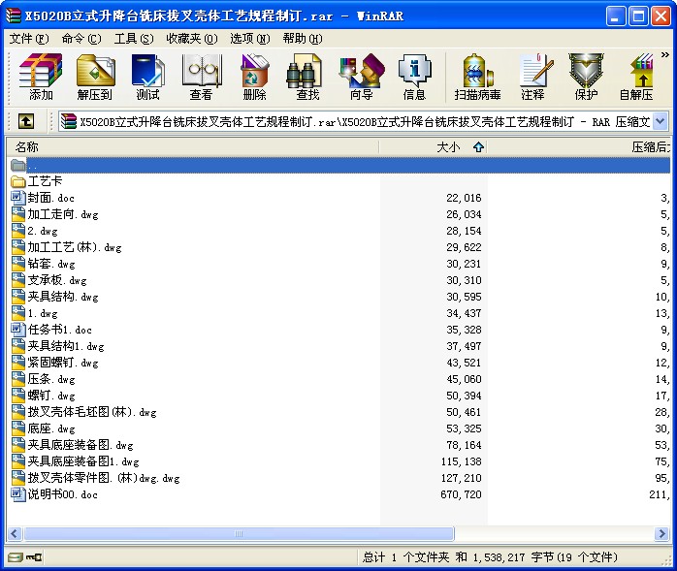Click the 解压到 (Extract To) icon
Viewport: 677px width, 571px height.
click(x=95, y=77)
